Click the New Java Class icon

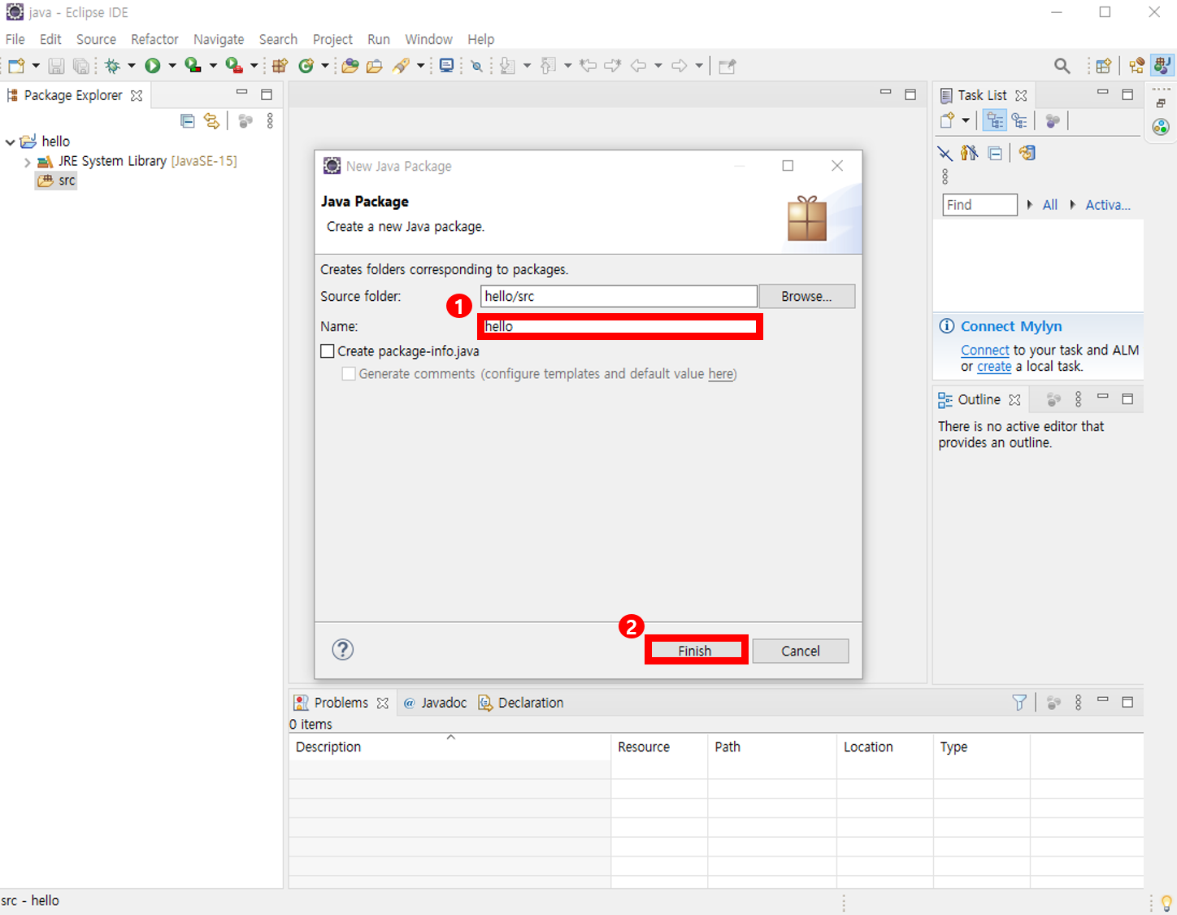[306, 66]
